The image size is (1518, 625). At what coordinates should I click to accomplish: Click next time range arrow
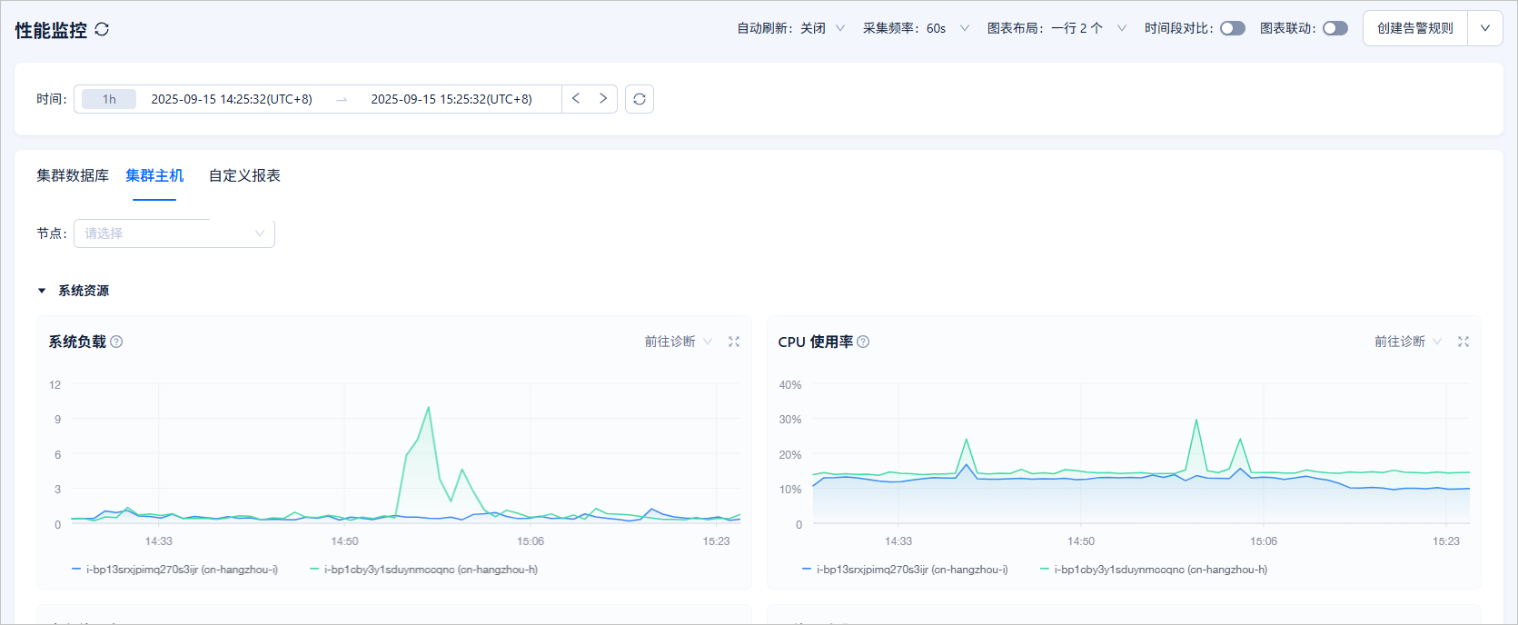pyautogui.click(x=603, y=98)
